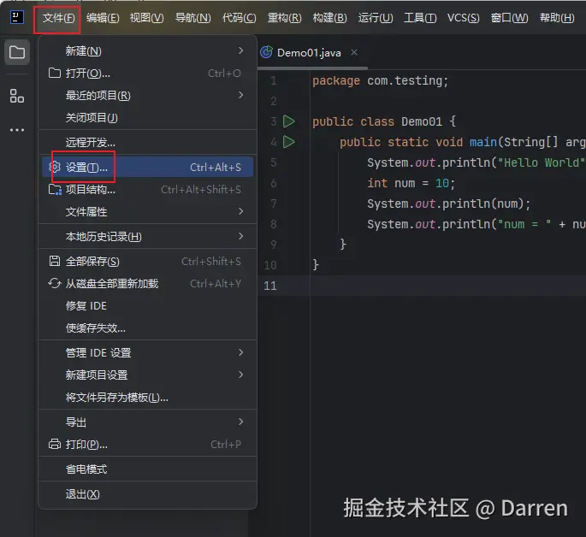Click the printer icon by 打印(P)
586x537 pixels.
click(55, 445)
